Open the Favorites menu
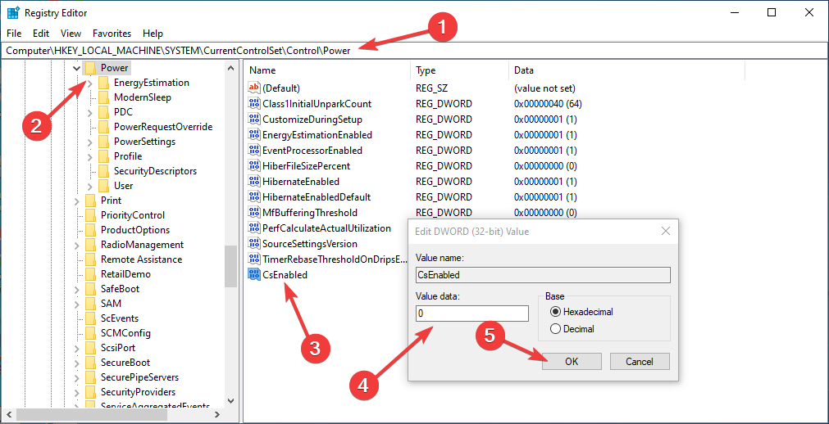This screenshot has width=829, height=424. 112,34
